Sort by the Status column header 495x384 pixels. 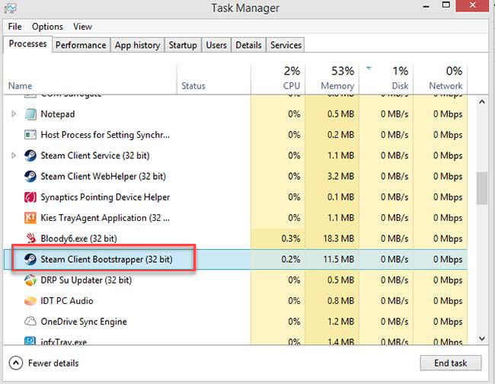214,79
